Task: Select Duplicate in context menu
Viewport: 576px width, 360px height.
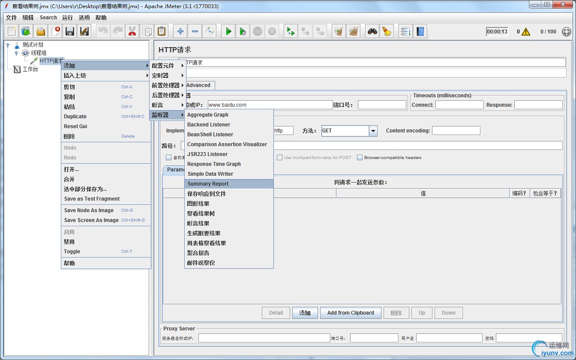Action: [106, 117]
